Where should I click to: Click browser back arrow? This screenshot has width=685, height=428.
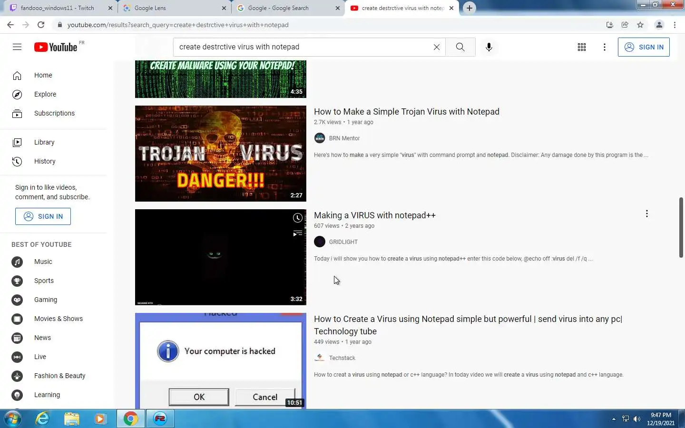[x=10, y=25]
